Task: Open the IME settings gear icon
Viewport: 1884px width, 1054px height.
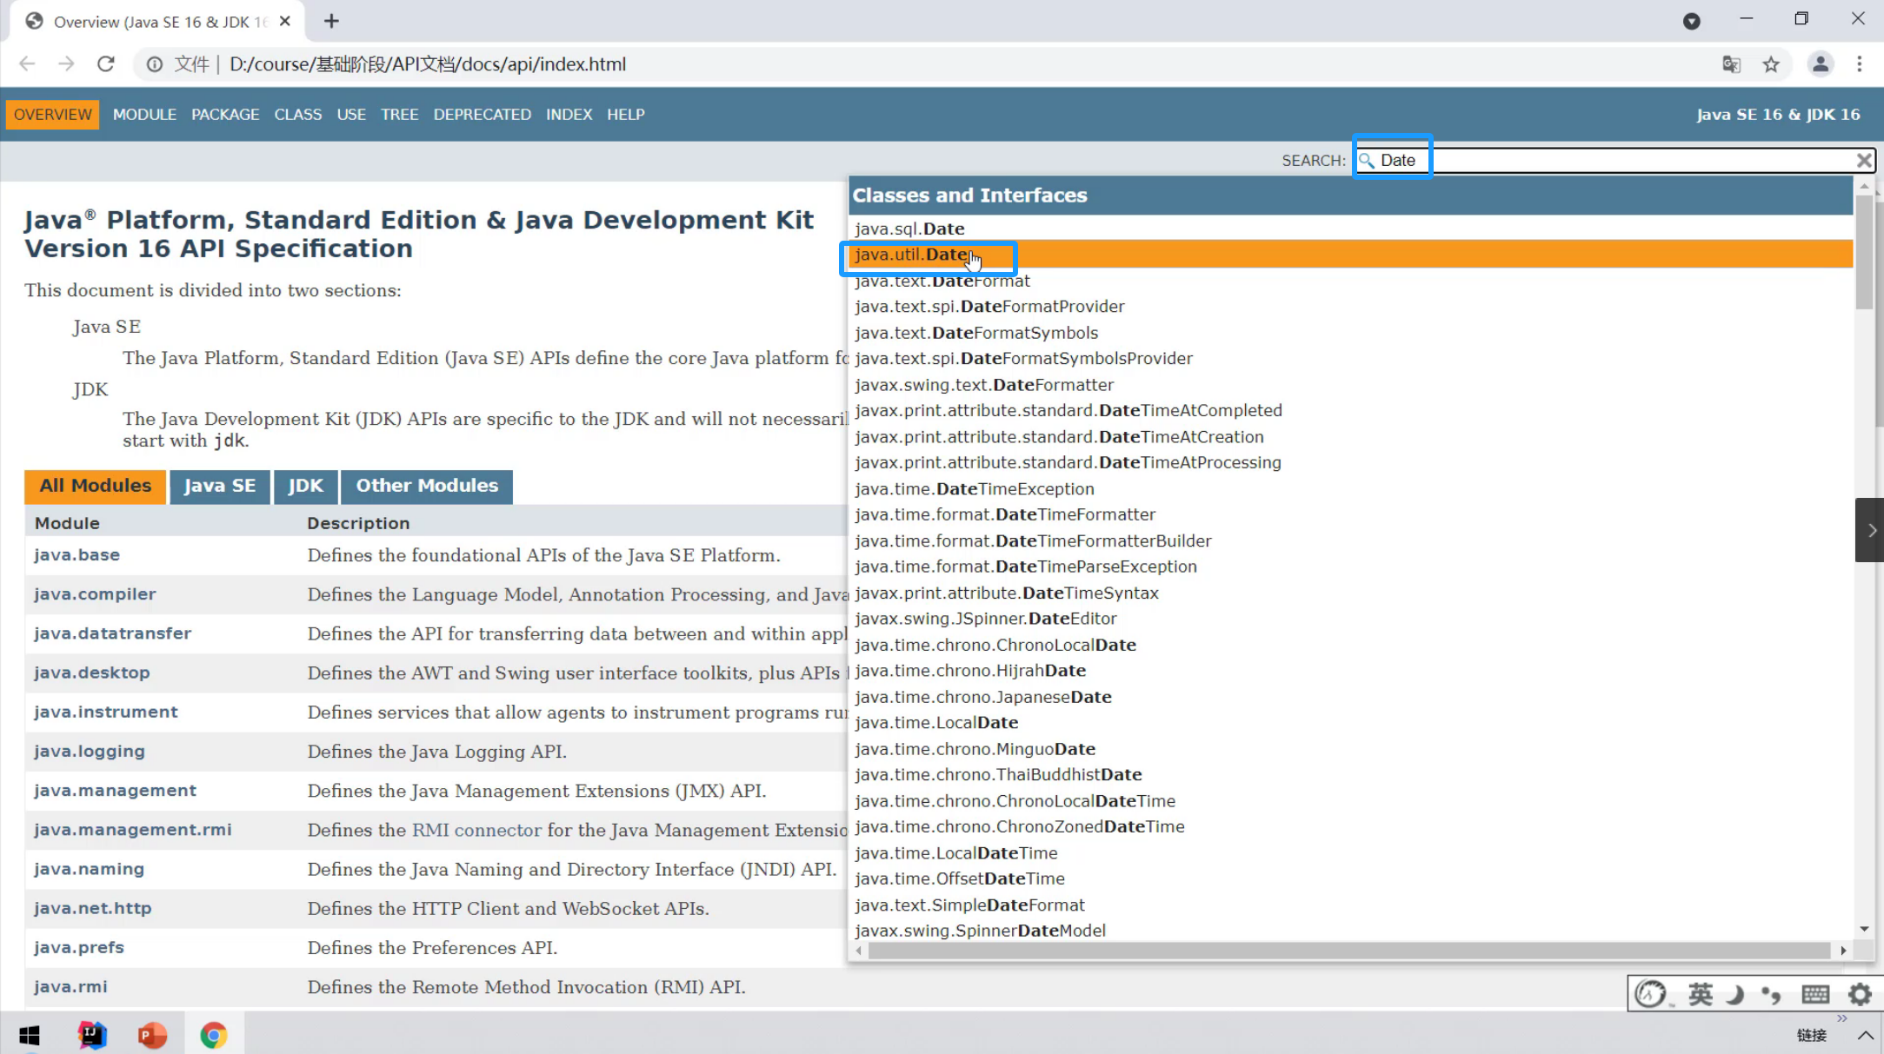Action: point(1860,994)
